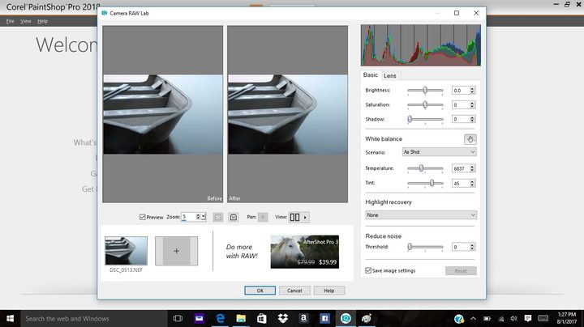
Task: Switch to the Lens tab
Action: pos(390,75)
